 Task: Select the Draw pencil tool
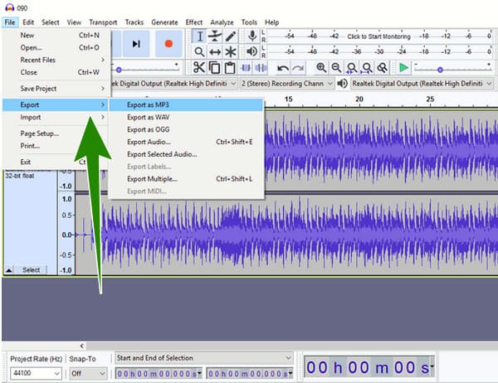[231, 36]
